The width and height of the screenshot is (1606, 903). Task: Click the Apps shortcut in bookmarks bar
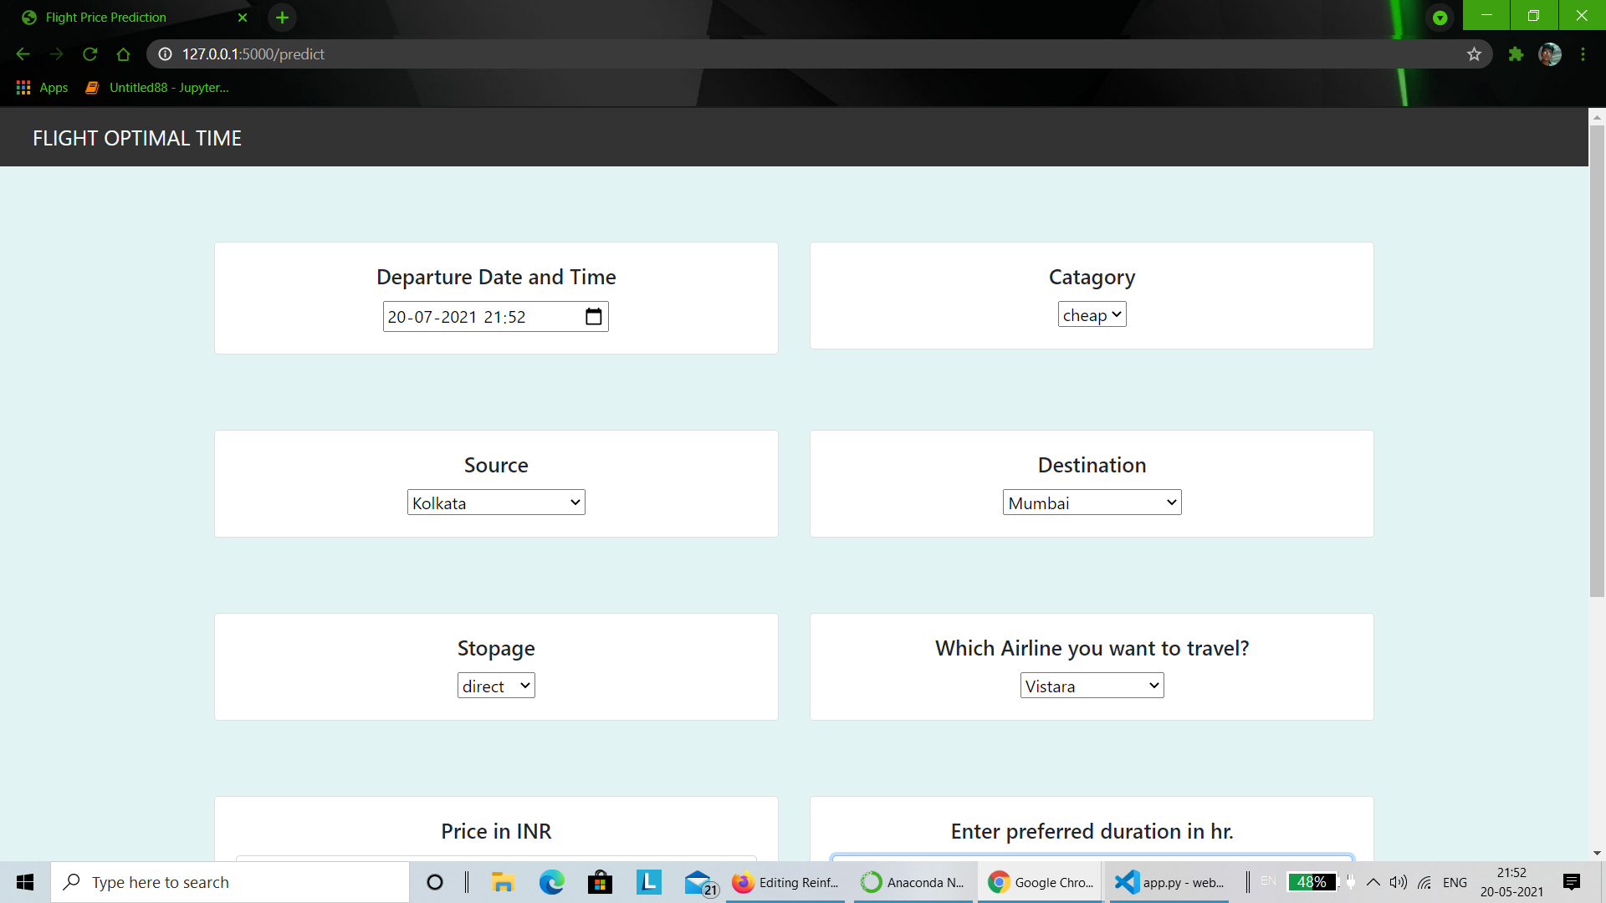pyautogui.click(x=41, y=87)
